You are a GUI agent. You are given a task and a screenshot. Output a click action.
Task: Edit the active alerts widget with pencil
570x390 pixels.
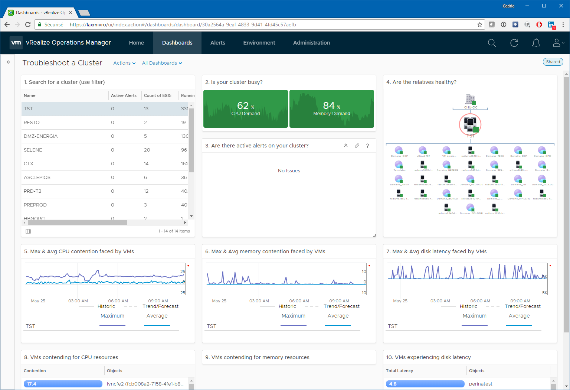click(x=357, y=146)
